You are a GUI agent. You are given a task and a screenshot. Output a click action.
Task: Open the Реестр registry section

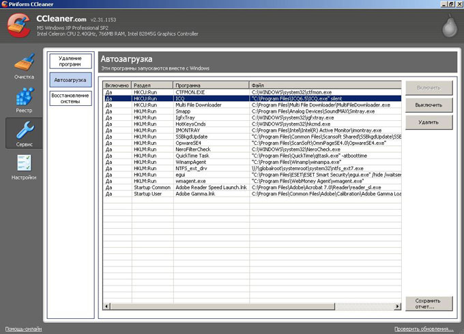point(25,100)
